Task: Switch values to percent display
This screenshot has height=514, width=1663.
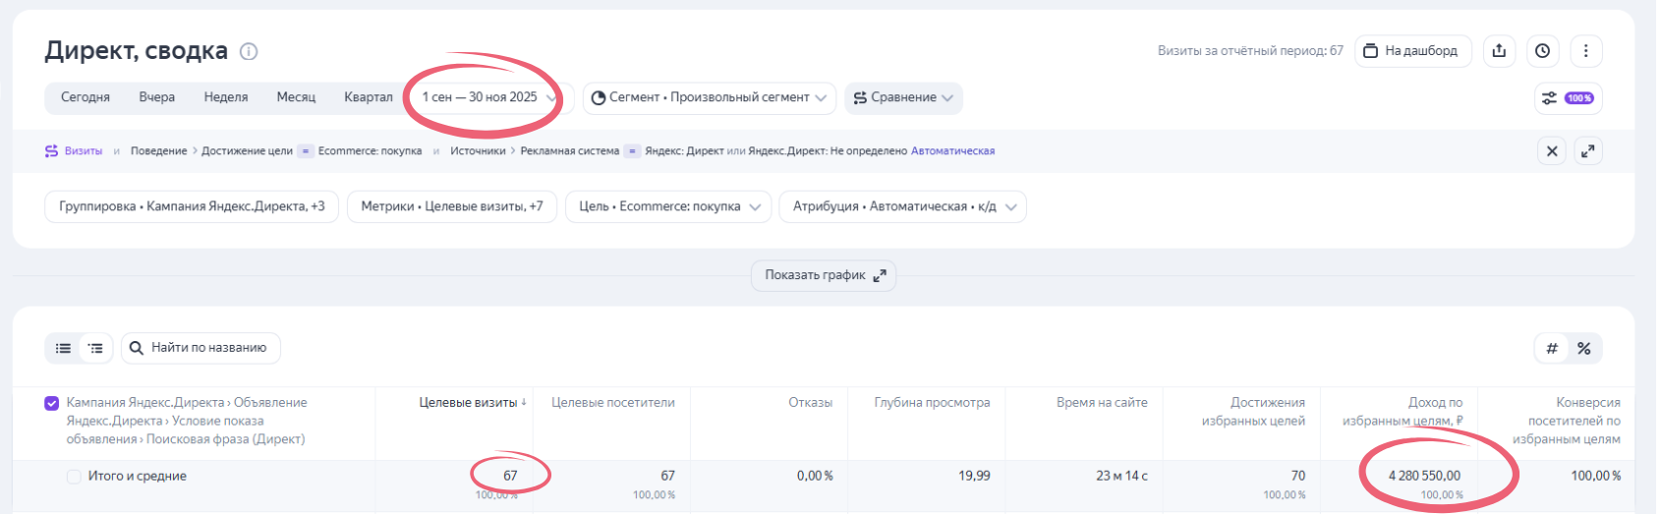Action: [x=1584, y=348]
